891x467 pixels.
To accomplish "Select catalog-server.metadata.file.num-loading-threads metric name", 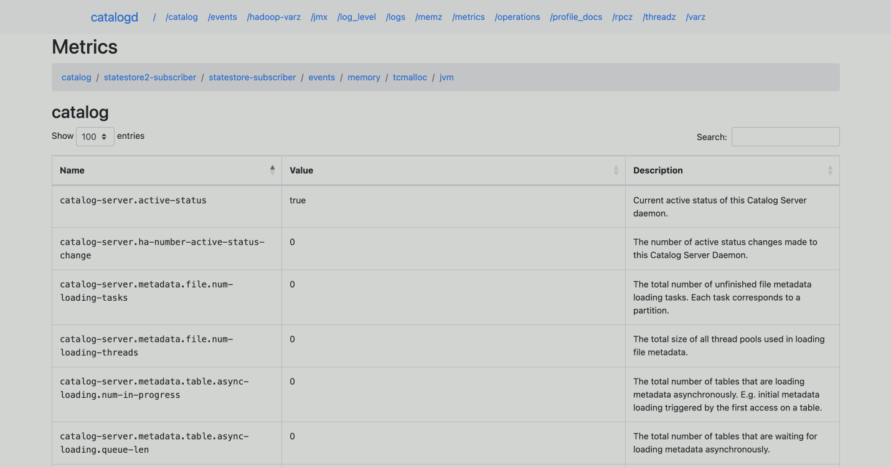I will point(146,346).
